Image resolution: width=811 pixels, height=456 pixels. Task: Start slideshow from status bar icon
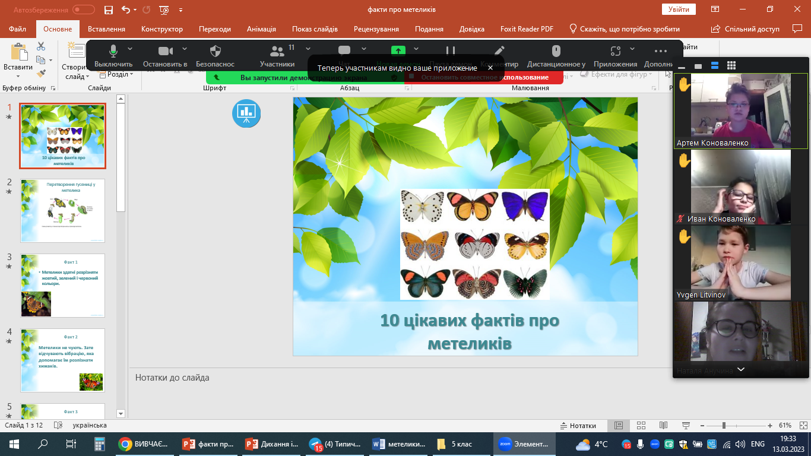(686, 426)
